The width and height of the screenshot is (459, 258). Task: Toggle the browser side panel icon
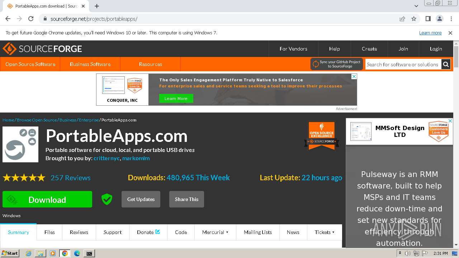pos(428,19)
